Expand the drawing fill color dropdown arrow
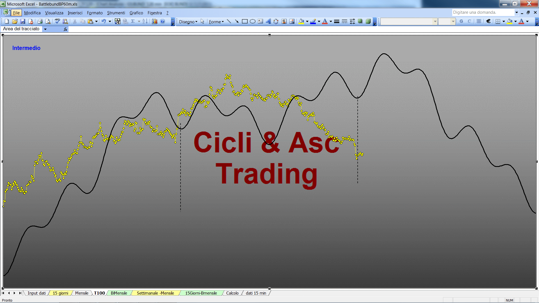 [307, 21]
